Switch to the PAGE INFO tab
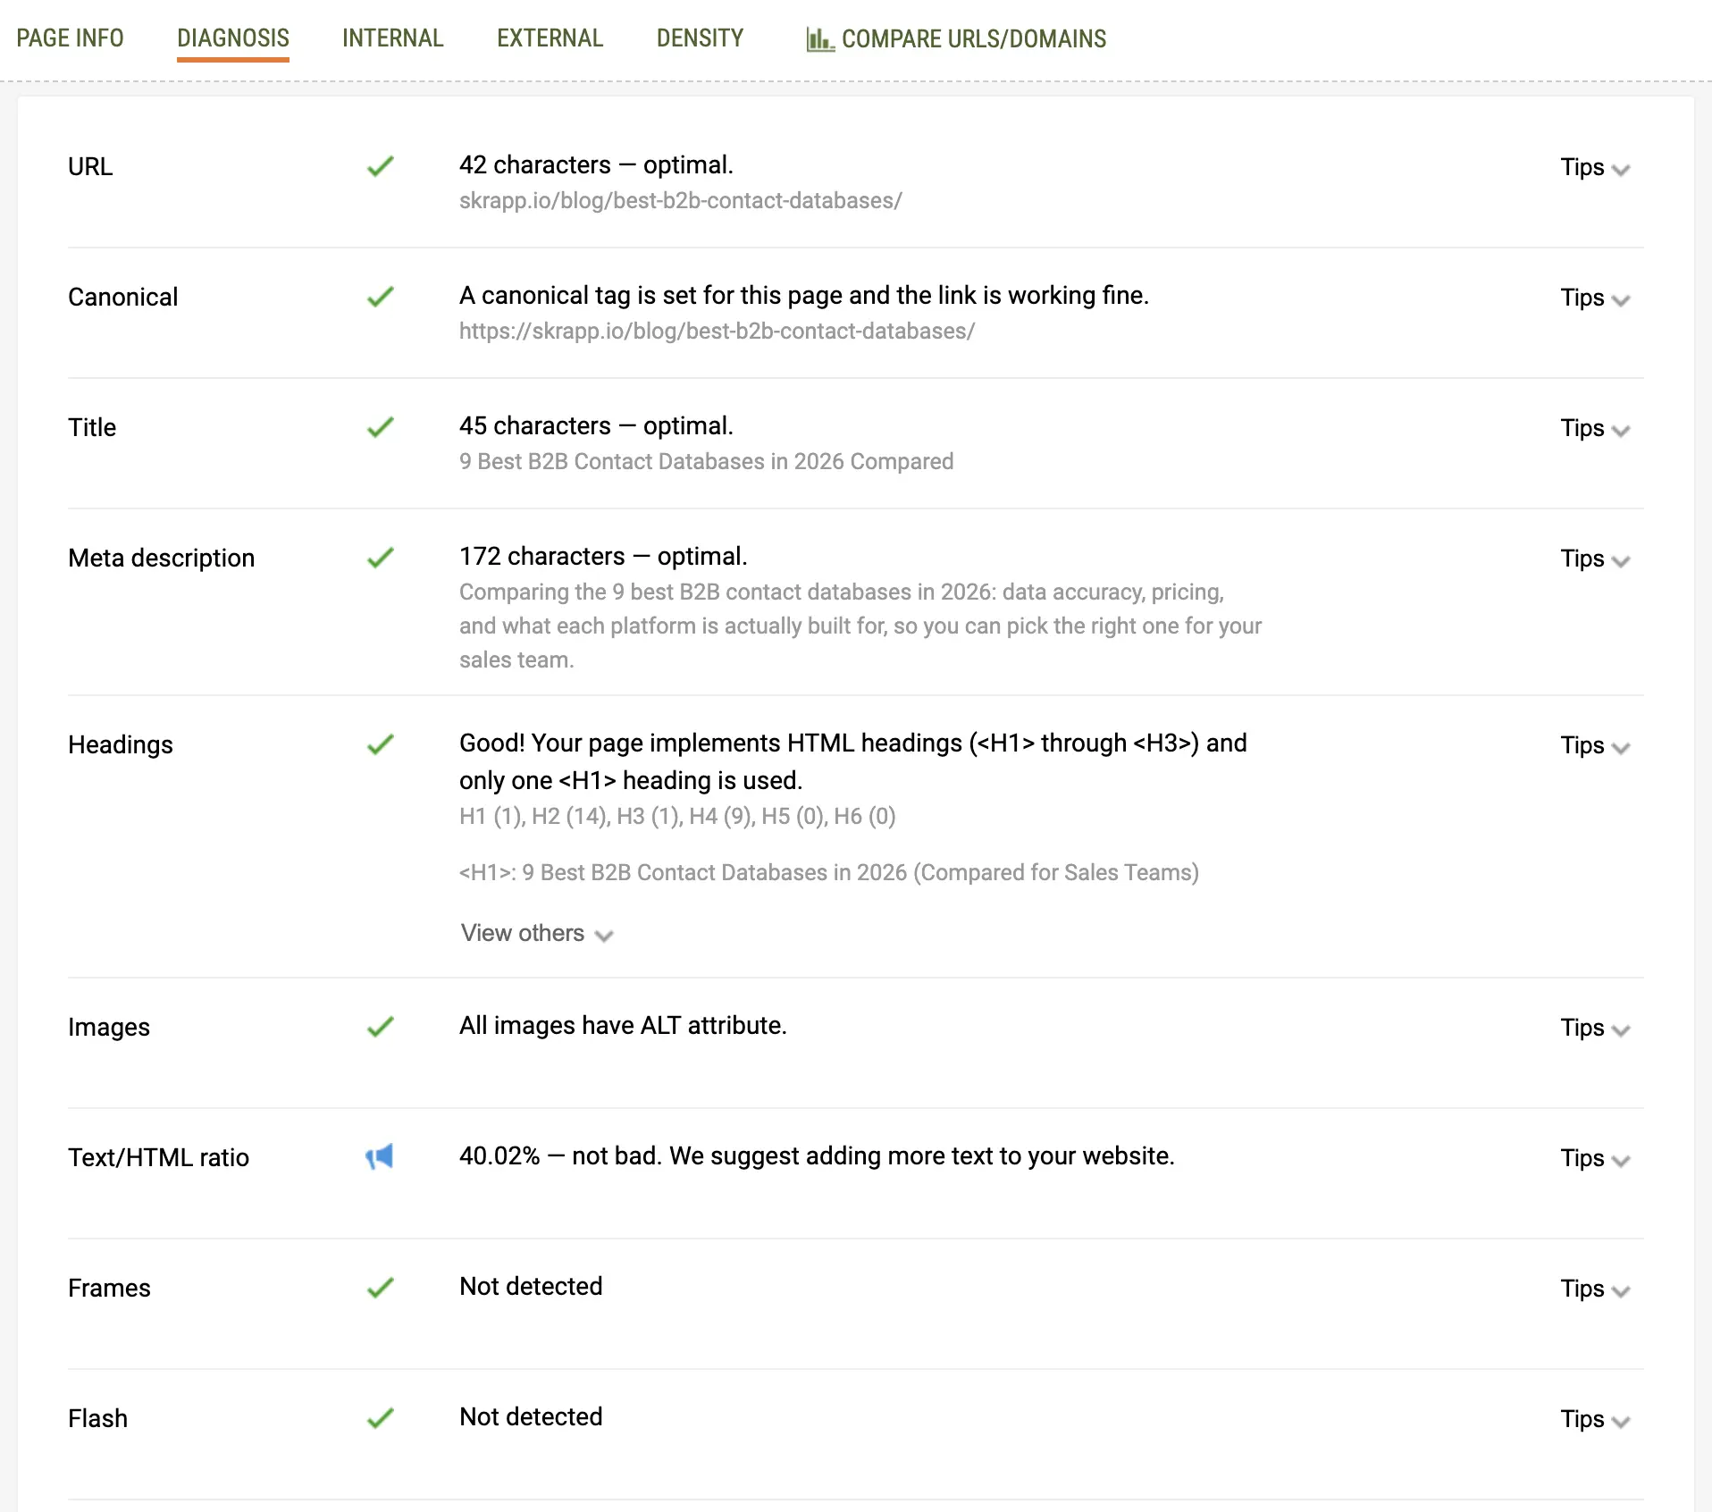This screenshot has width=1712, height=1512. pos(70,38)
